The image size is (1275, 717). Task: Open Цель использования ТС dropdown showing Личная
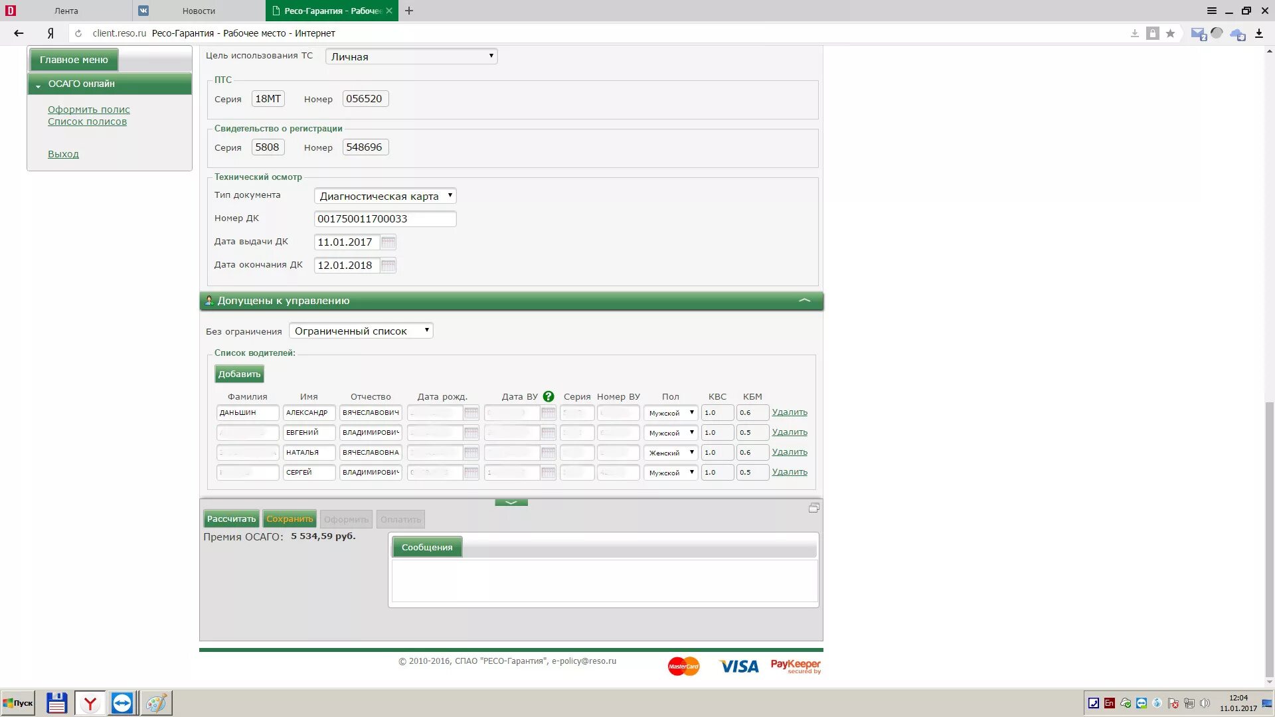pos(412,56)
